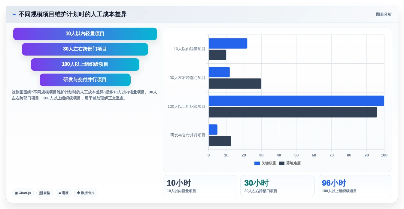The image size is (404, 209).
Task: Click the Chart.js tag chip
Action: 23,193
